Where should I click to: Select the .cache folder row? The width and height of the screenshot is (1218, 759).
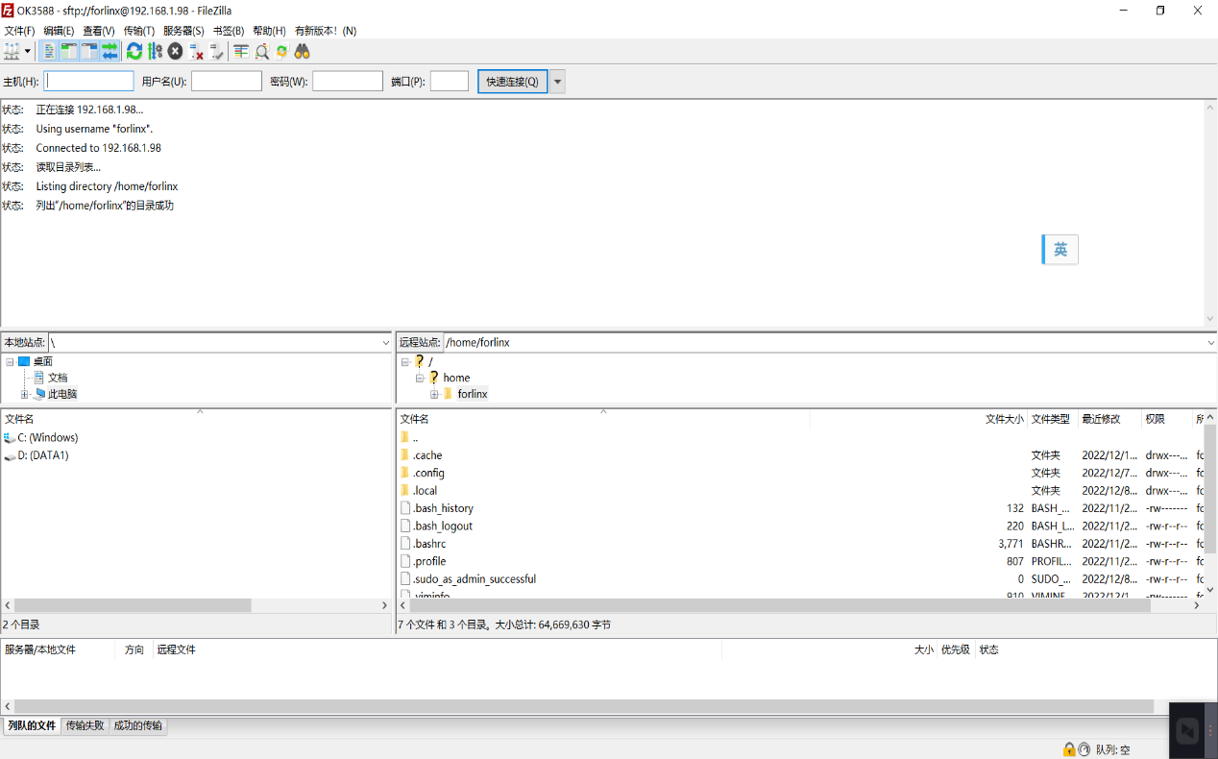point(799,455)
